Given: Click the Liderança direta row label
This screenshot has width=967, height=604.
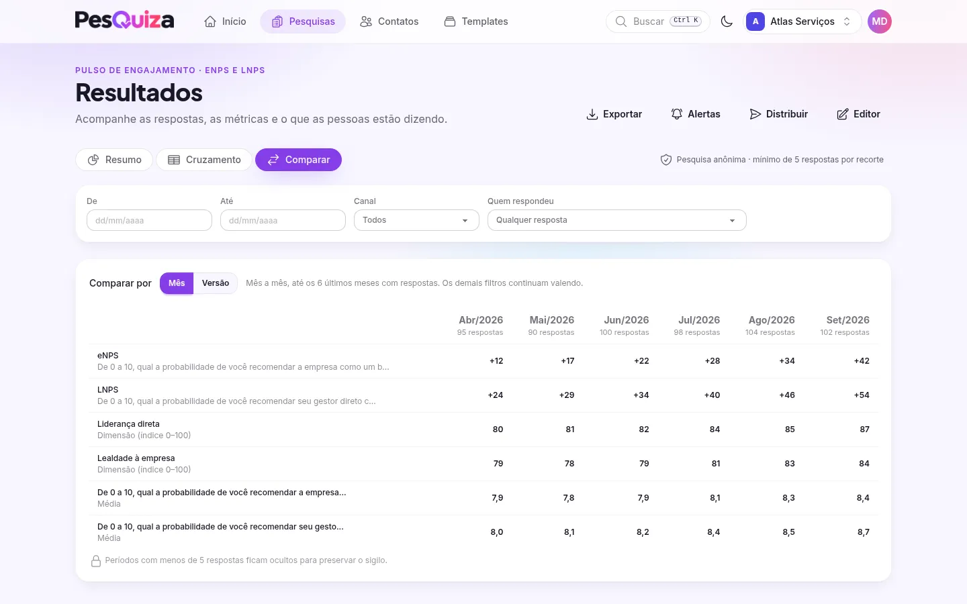Looking at the screenshot, I should (x=128, y=424).
